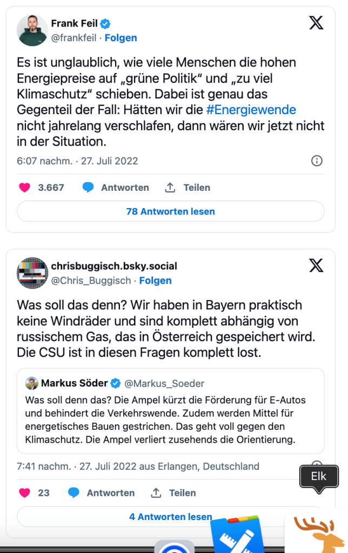The width and height of the screenshot is (348, 553).
Task: Click the share icon on Chris Buggisch's tweet
Action: pos(156,492)
